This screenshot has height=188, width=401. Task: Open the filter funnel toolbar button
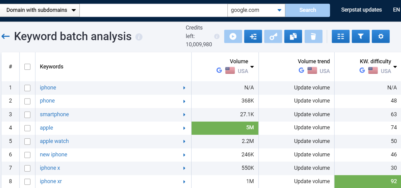point(361,37)
